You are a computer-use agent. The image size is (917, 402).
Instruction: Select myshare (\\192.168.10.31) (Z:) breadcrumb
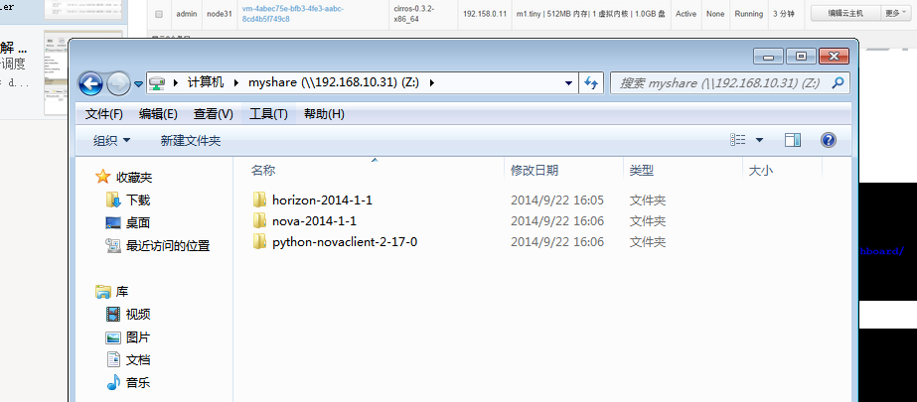point(334,82)
